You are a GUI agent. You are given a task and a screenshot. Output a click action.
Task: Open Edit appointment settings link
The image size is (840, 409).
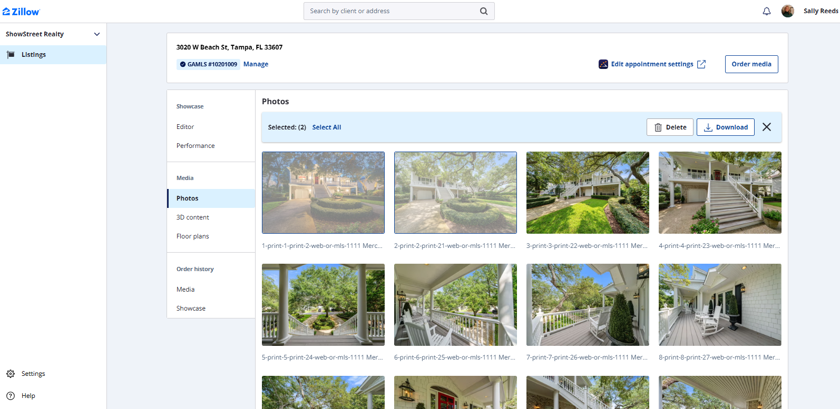652,64
